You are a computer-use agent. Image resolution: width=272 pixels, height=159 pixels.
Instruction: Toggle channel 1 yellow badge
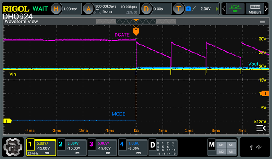coord(30,144)
